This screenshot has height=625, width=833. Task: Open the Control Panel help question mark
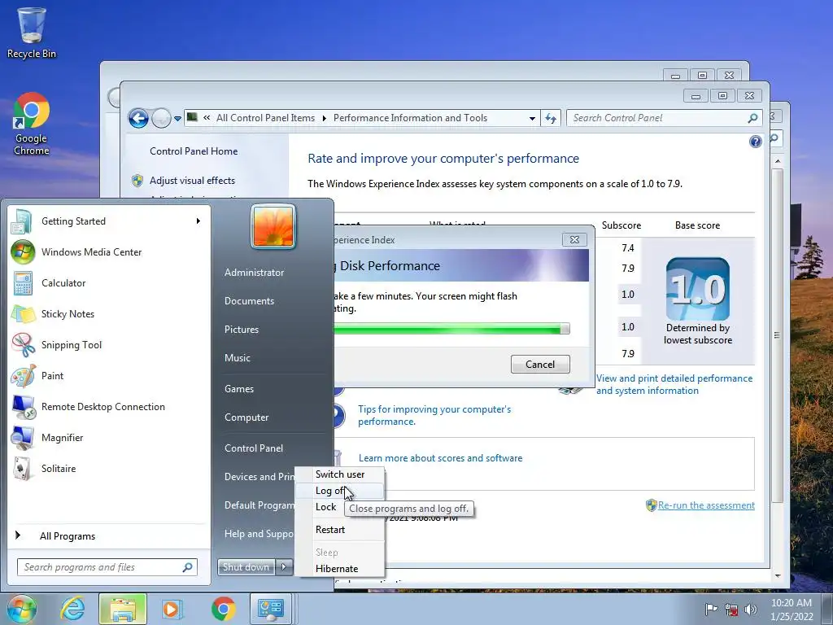[756, 142]
